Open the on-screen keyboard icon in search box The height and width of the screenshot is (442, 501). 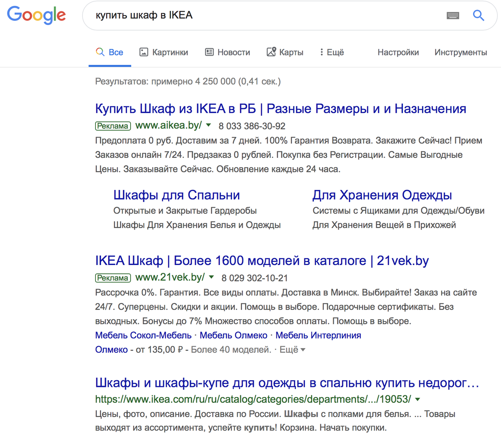click(x=453, y=16)
